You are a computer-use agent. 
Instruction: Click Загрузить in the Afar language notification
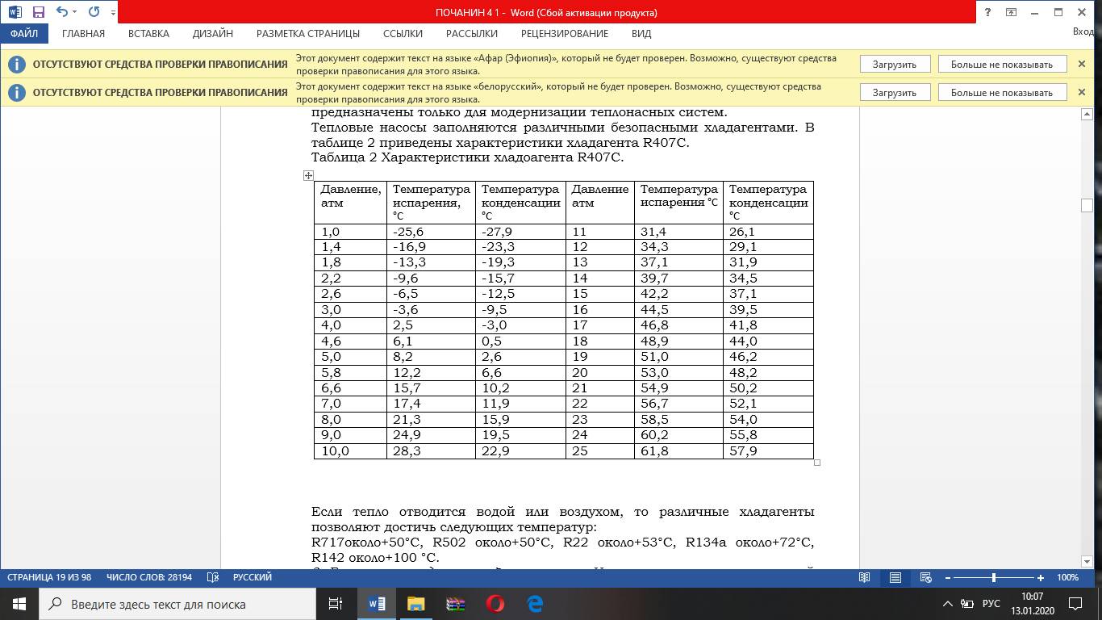pyautogui.click(x=894, y=65)
